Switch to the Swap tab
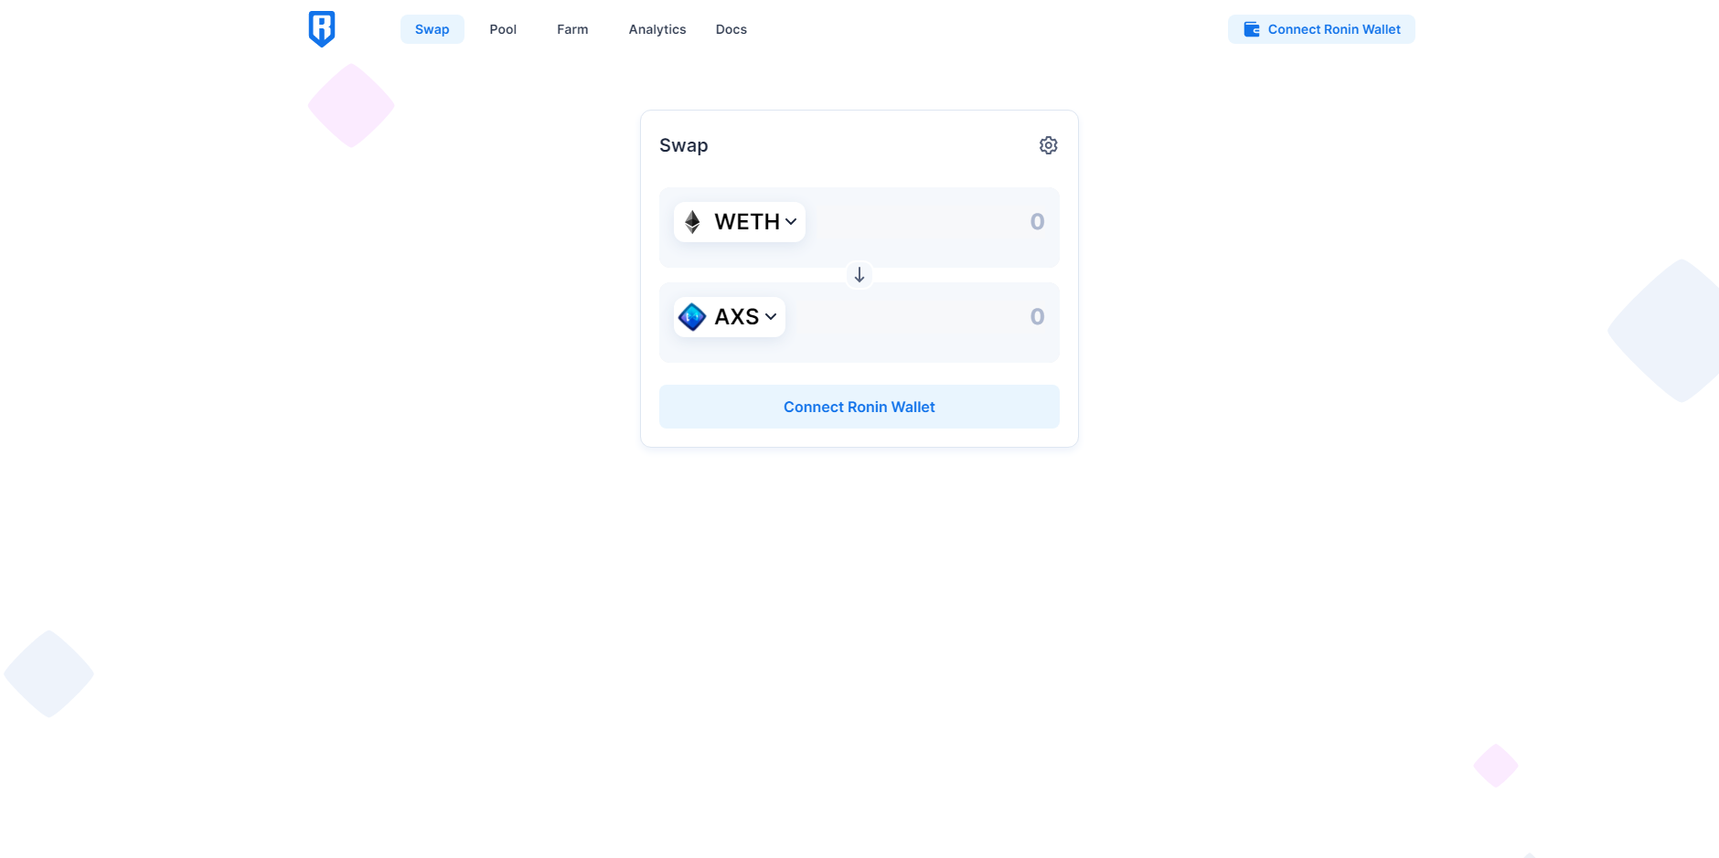 (432, 29)
